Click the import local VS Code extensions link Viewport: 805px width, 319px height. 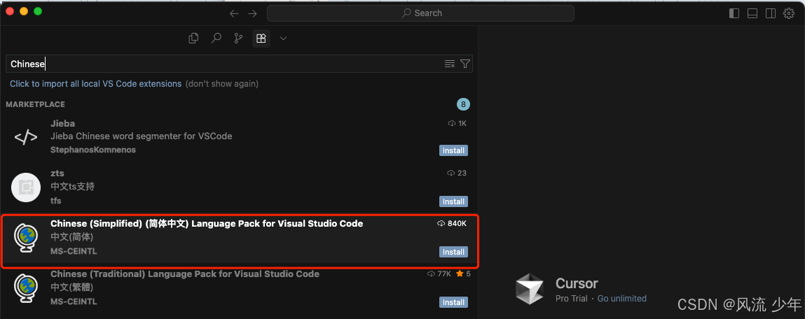tap(96, 83)
